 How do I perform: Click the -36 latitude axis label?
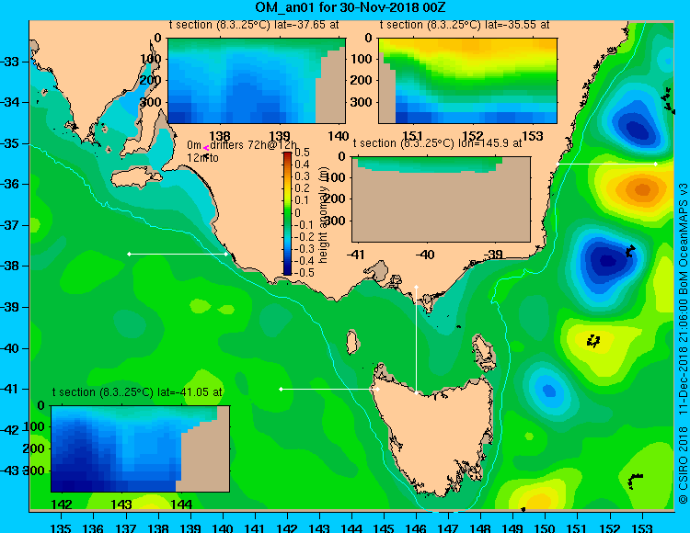(x=10, y=184)
